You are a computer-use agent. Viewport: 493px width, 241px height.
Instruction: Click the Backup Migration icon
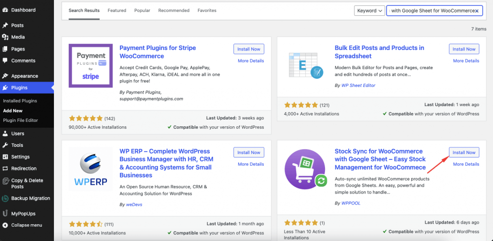pyautogui.click(x=5, y=198)
